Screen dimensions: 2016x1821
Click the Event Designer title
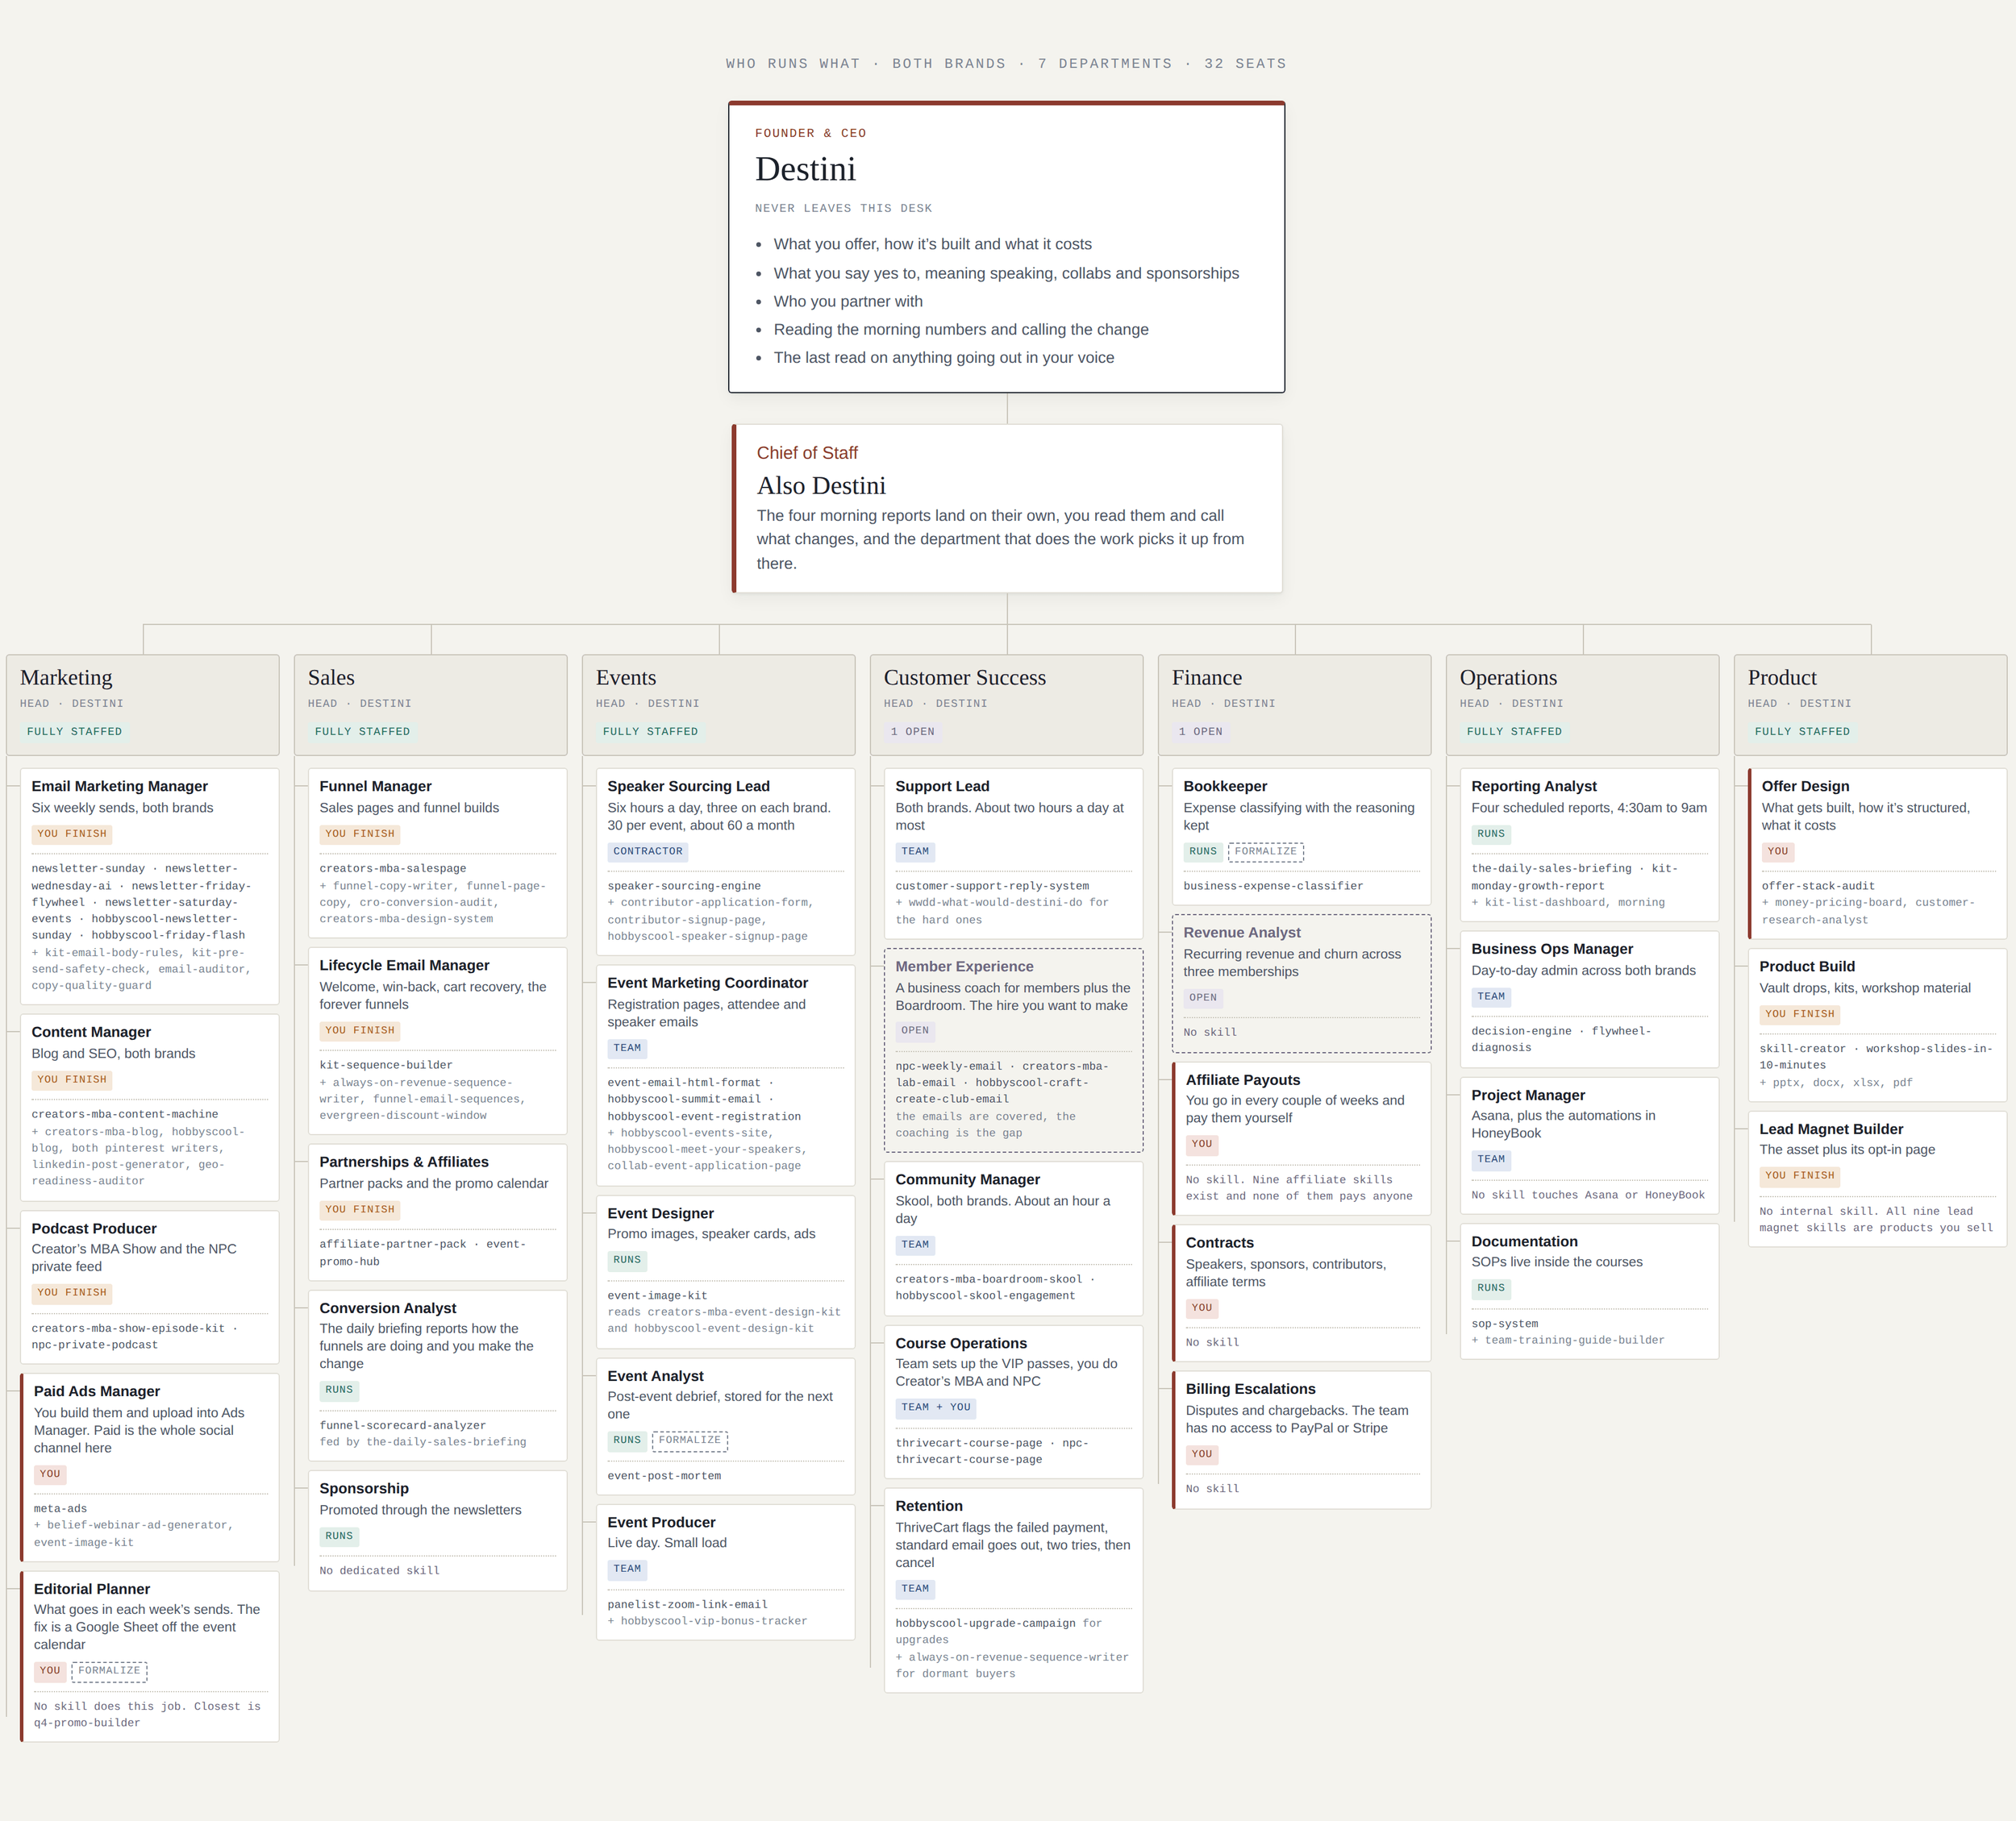(x=661, y=1213)
